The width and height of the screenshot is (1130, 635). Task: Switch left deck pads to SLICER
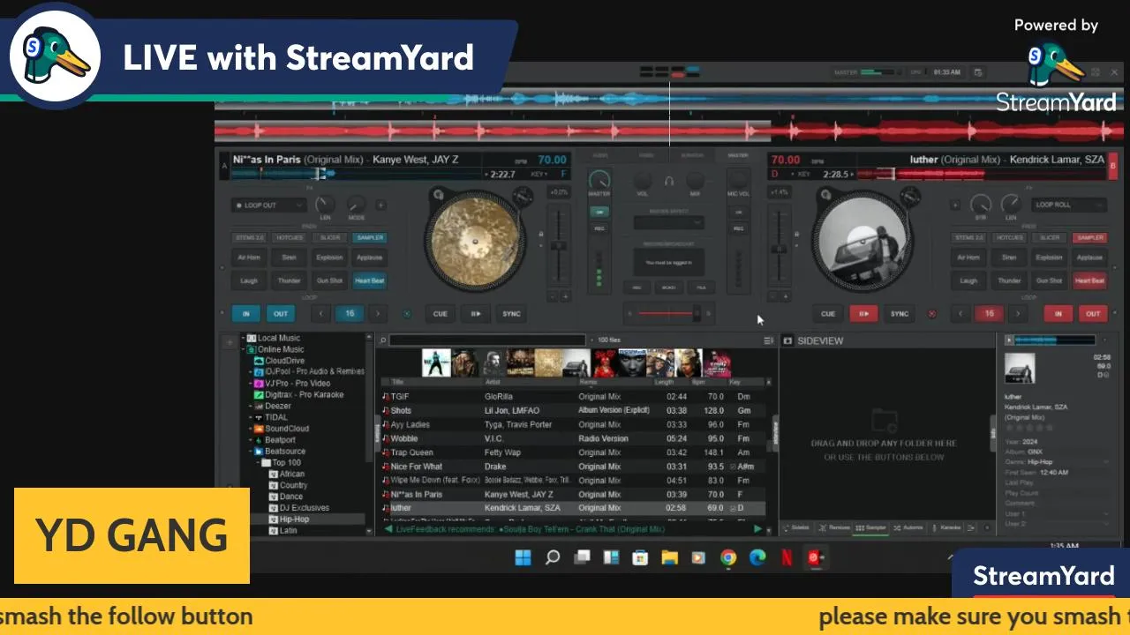[x=329, y=238]
